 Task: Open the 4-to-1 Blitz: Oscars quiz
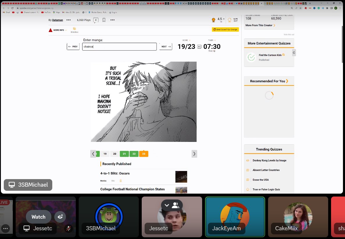point(115,173)
